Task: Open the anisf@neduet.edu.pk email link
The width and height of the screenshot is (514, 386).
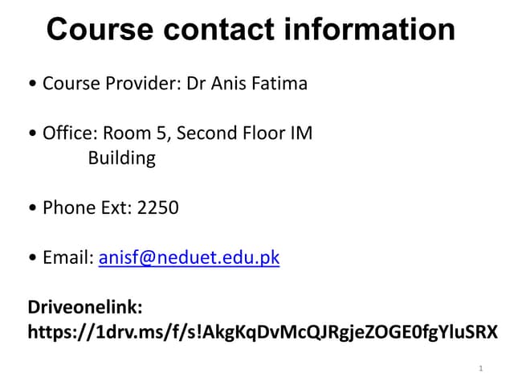Action: click(x=189, y=258)
